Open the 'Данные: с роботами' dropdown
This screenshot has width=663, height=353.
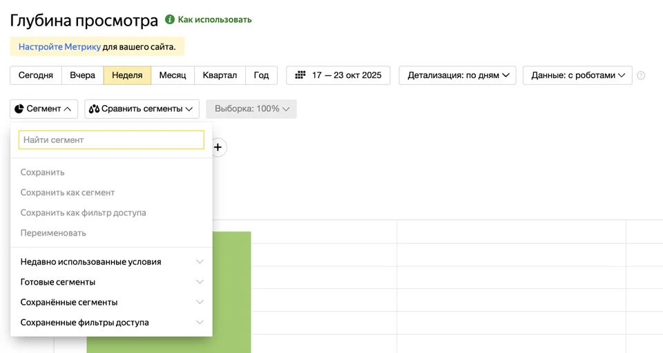[577, 75]
